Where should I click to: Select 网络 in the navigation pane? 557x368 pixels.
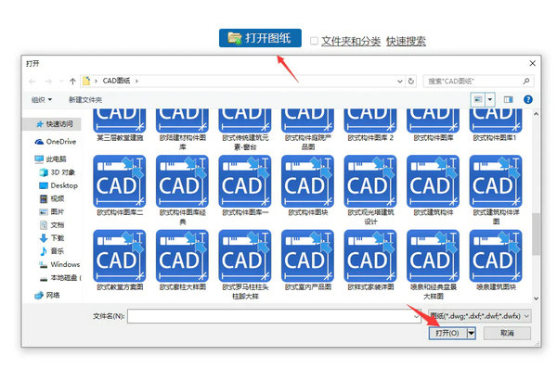click(47, 296)
